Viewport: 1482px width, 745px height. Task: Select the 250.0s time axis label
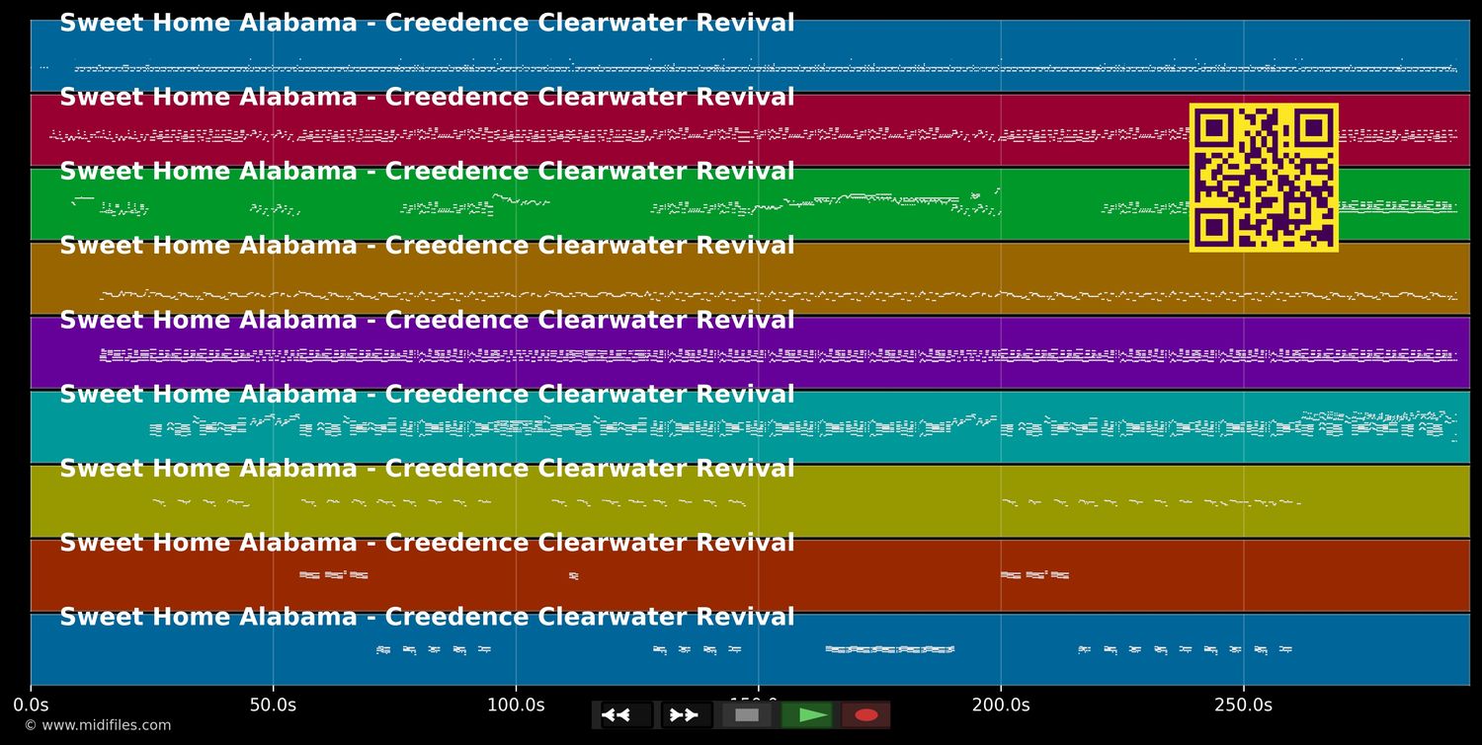1243,705
